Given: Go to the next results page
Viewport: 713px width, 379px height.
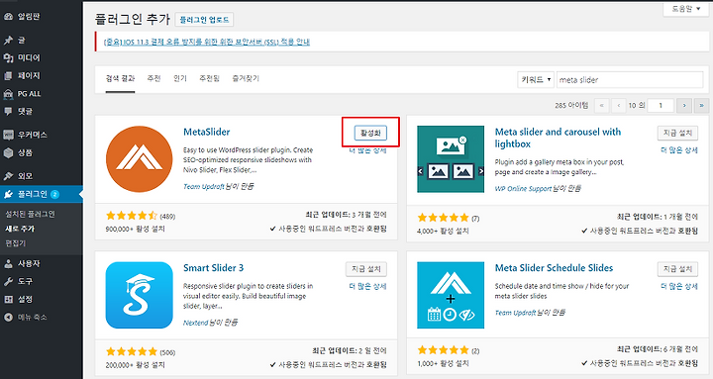Looking at the screenshot, I should (x=684, y=106).
